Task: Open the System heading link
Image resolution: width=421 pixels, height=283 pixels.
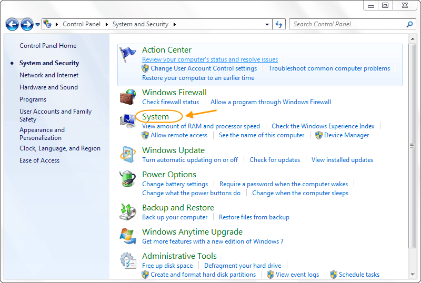Action: click(155, 117)
